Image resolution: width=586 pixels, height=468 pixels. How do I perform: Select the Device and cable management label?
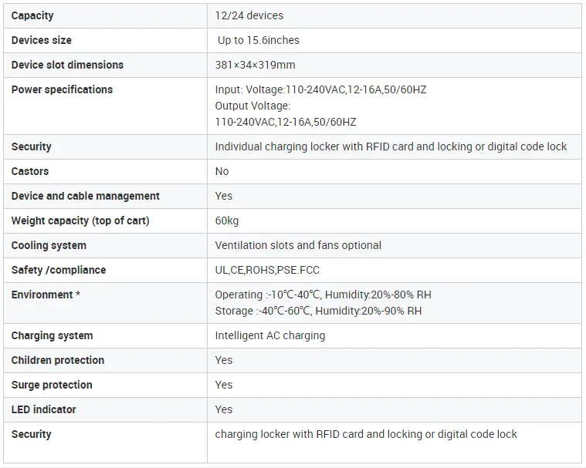click(x=86, y=196)
